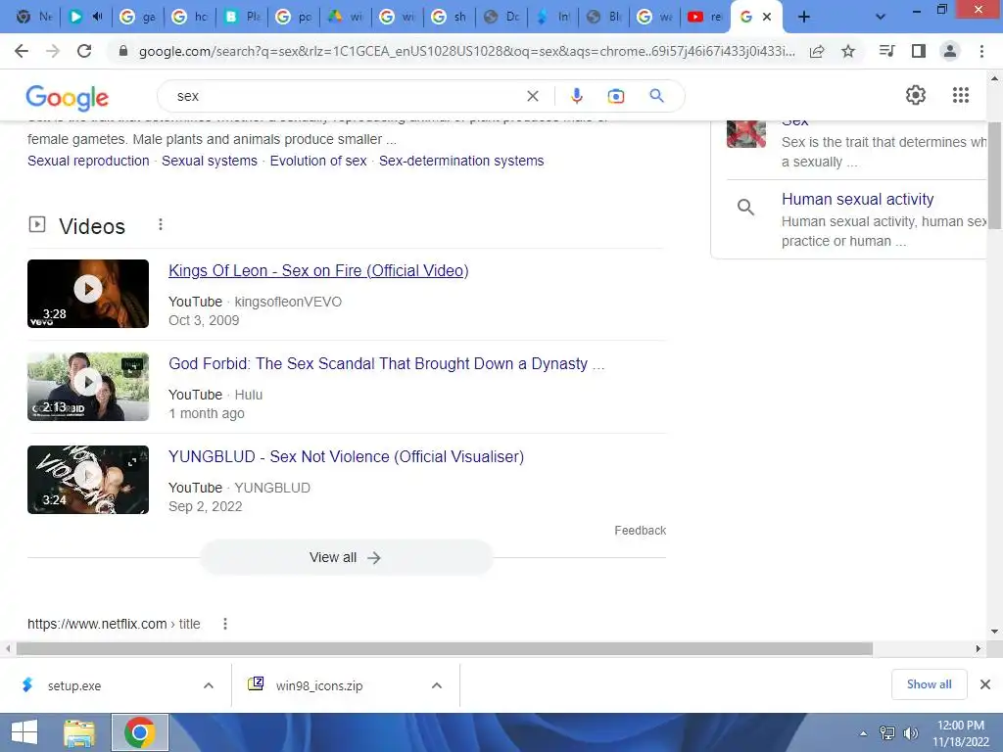Viewport: 1003px width, 752px height.
Task: Open Kings Of Leon Sex on Fire link
Action: (318, 270)
